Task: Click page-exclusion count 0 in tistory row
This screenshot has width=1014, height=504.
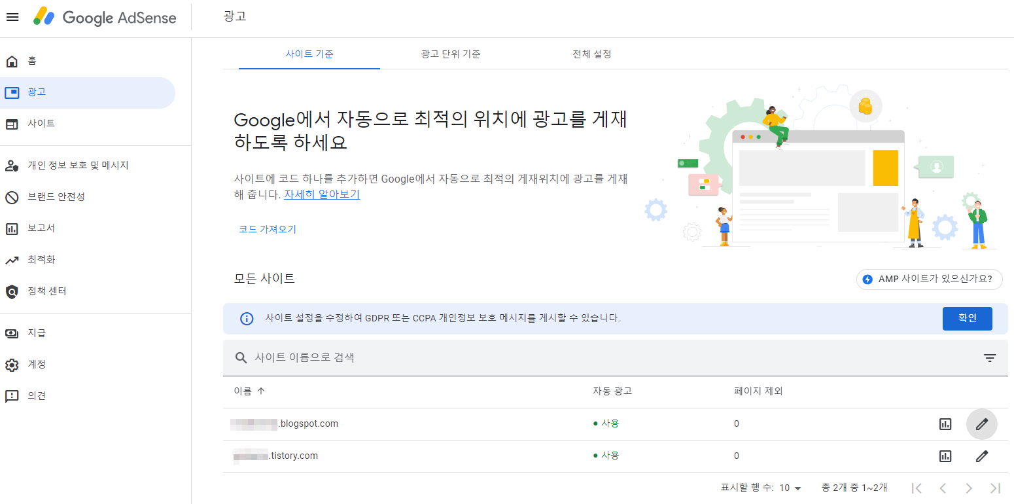Action: [x=737, y=456]
